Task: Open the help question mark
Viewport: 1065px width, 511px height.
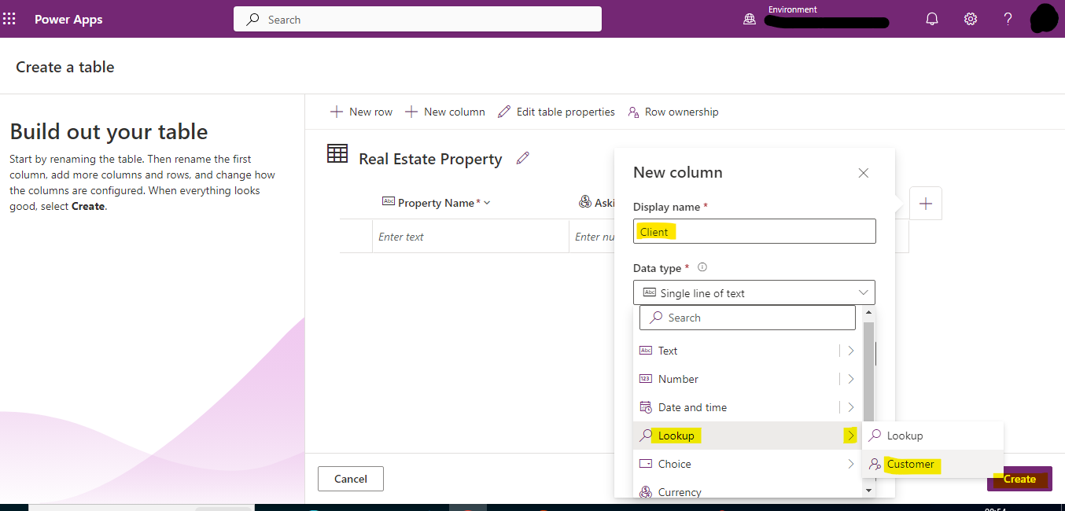Action: click(1008, 20)
